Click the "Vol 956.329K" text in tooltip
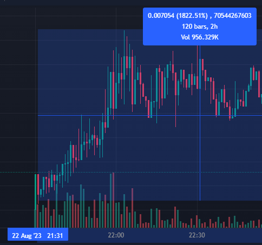 pyautogui.click(x=200, y=37)
